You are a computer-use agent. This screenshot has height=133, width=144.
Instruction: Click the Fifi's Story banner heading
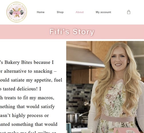72,32
